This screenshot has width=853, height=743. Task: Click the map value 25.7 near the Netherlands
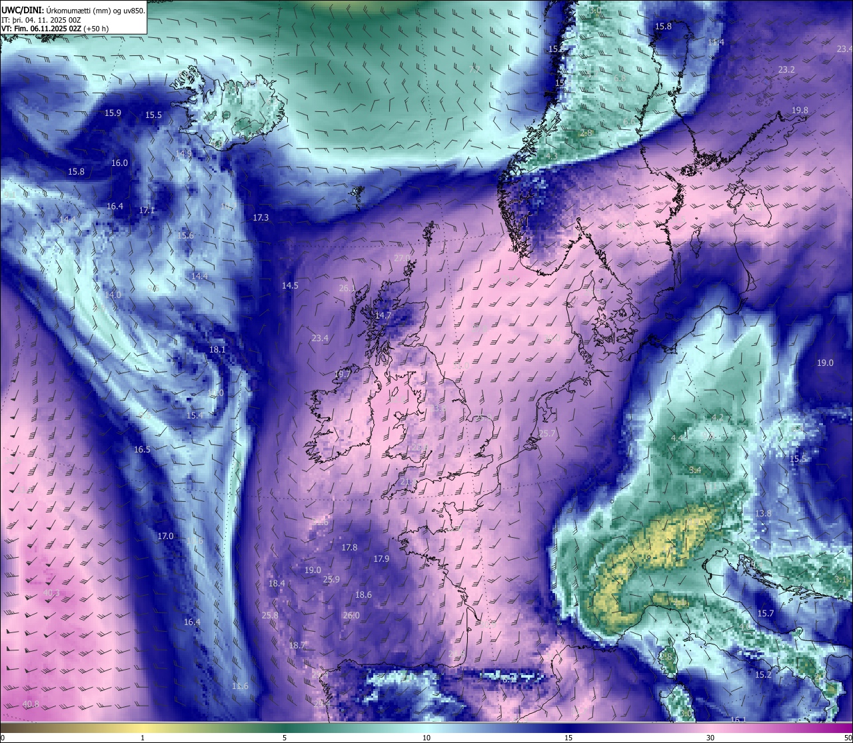546,433
